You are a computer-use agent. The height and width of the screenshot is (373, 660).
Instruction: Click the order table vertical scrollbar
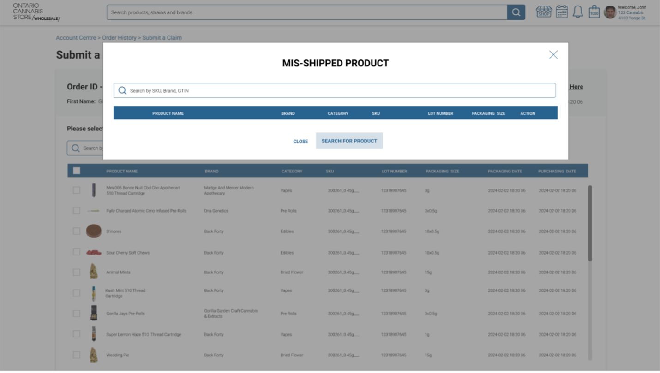click(x=590, y=224)
